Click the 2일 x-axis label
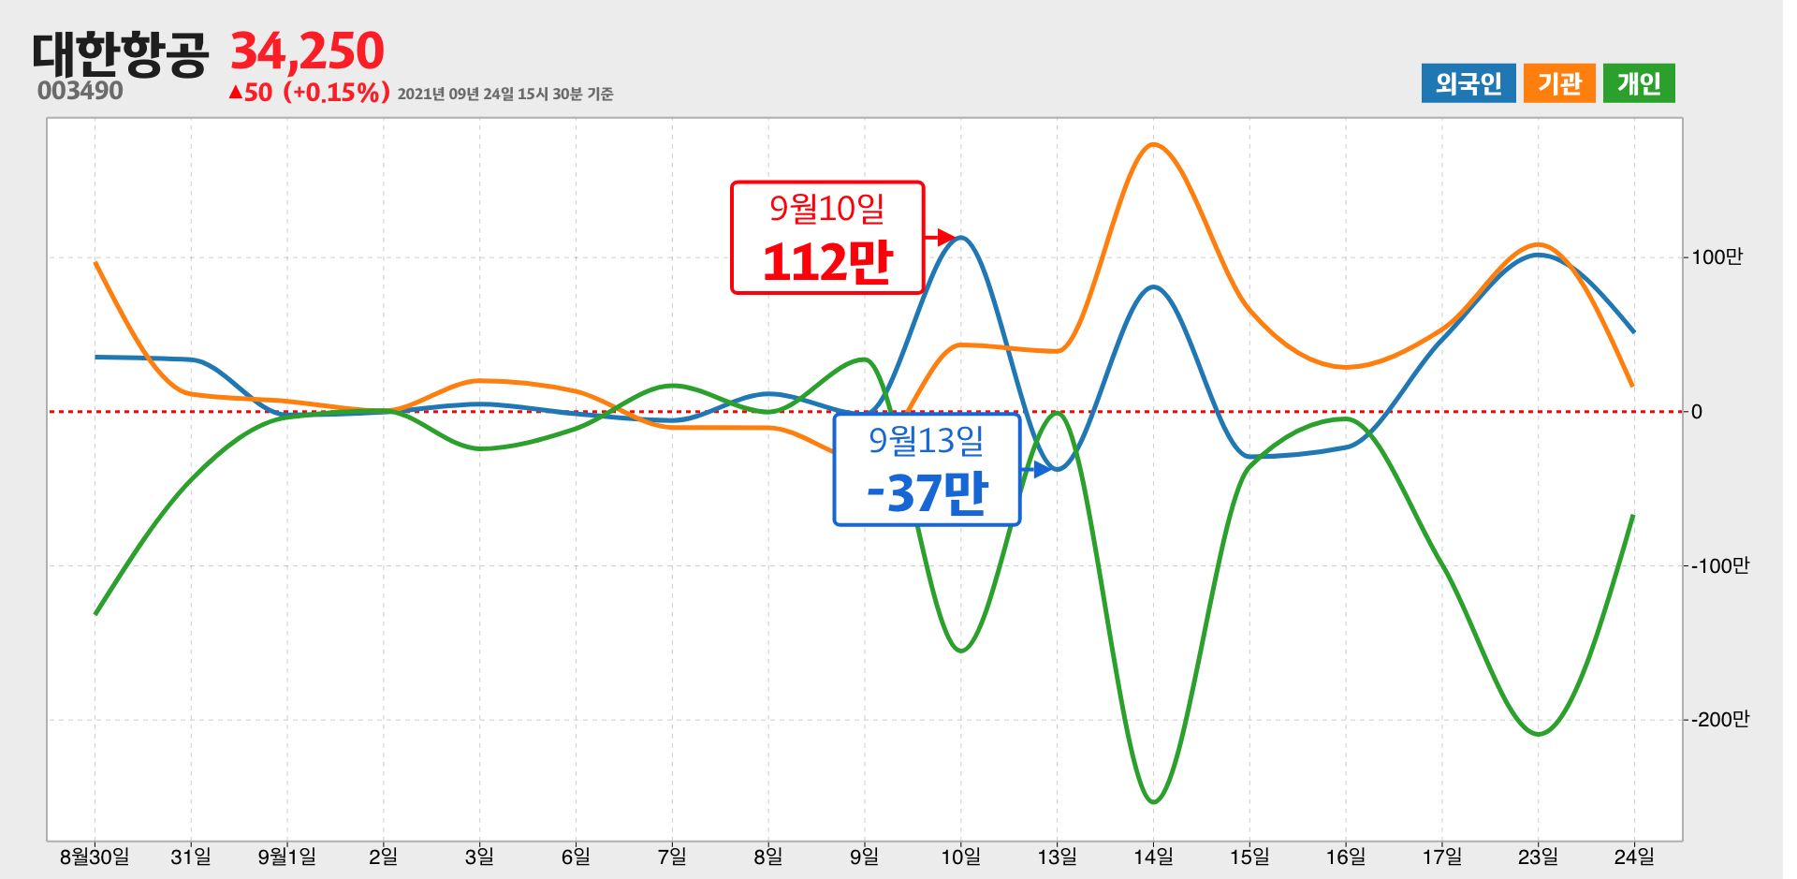1797x879 pixels. point(384,857)
